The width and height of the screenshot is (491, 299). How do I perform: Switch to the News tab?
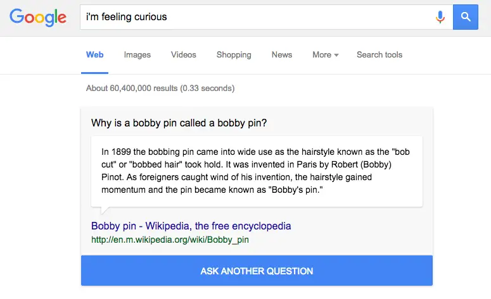[x=282, y=55]
